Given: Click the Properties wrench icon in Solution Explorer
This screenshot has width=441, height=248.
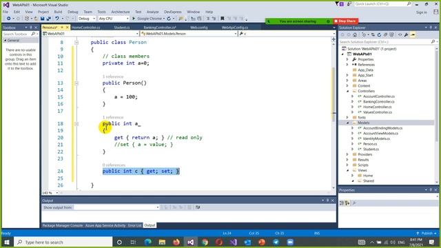Looking at the screenshot, I should pyautogui.click(x=406, y=35).
